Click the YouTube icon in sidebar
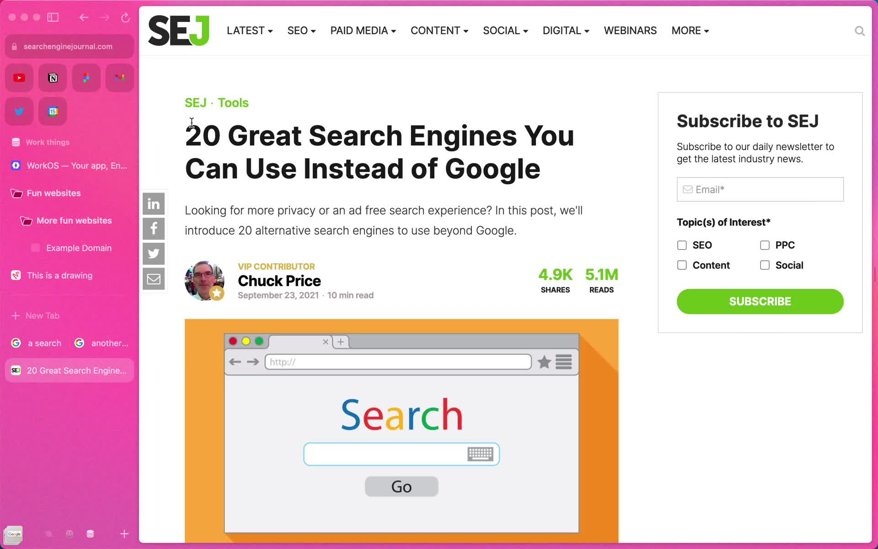Viewport: 878px width, 549px height. pos(19,78)
